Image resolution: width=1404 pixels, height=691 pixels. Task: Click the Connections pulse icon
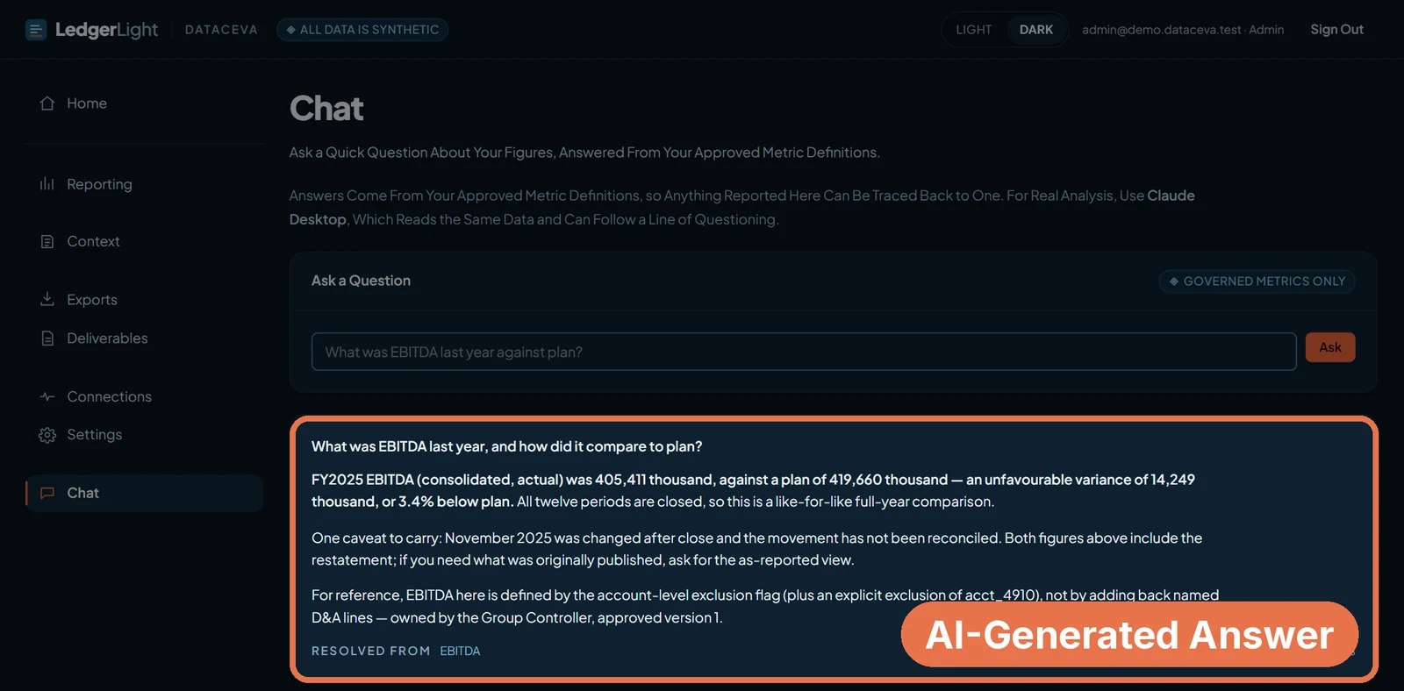pos(47,396)
